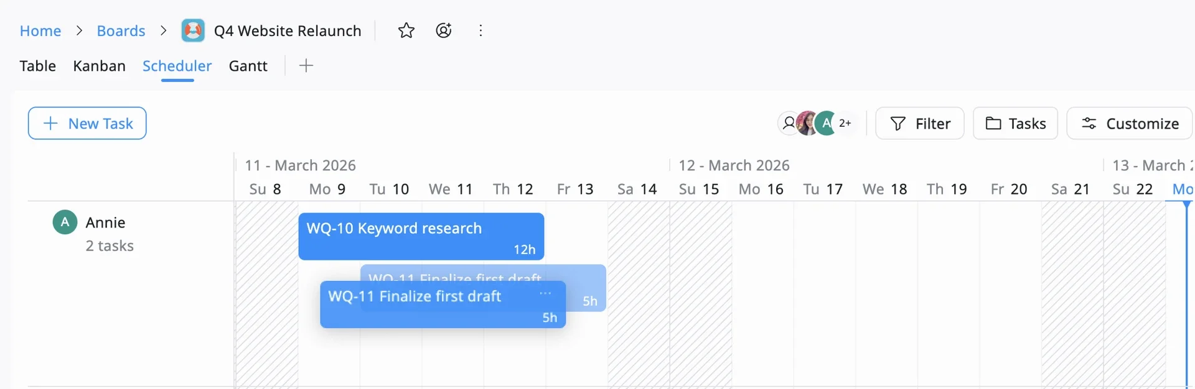Open the Gantt view tab

click(x=248, y=66)
